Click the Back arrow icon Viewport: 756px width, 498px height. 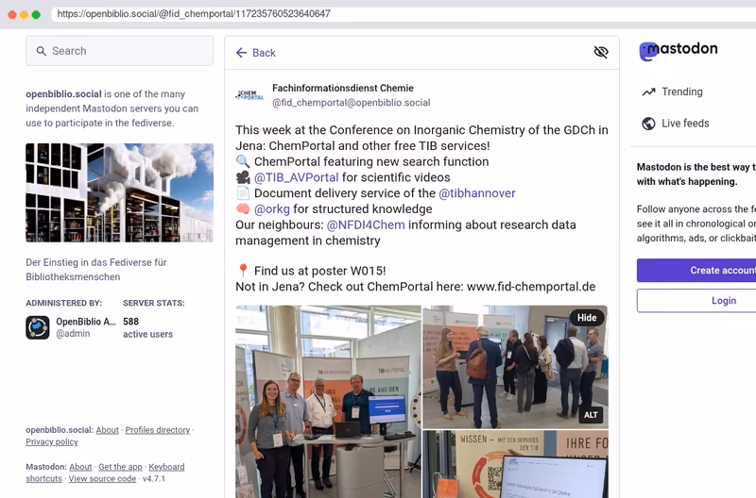click(242, 53)
